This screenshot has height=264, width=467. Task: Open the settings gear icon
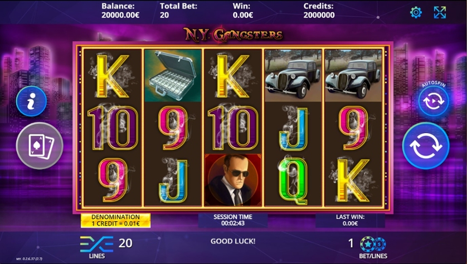(x=416, y=12)
